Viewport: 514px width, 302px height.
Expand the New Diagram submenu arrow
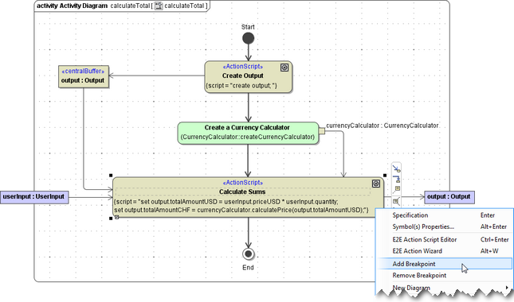pos(507,288)
